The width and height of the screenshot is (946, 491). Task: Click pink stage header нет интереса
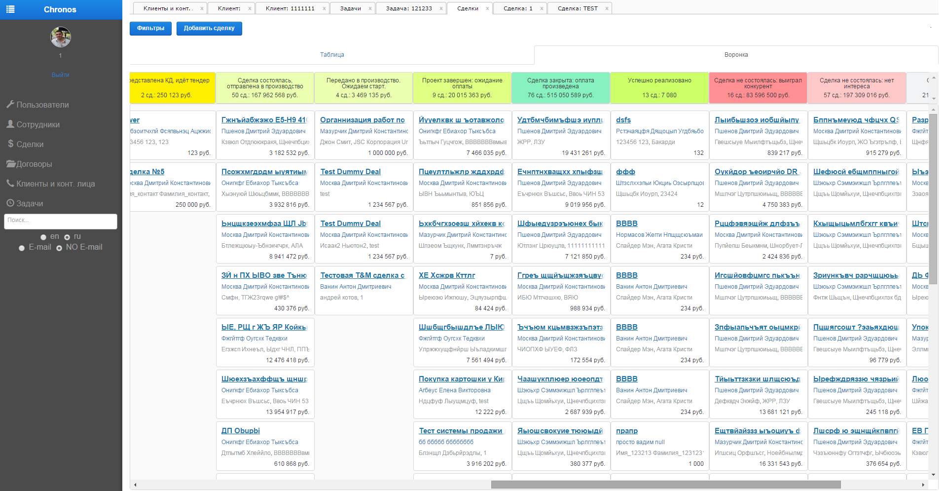click(x=857, y=88)
